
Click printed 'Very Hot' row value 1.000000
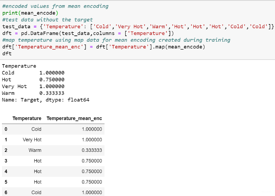point(52,86)
